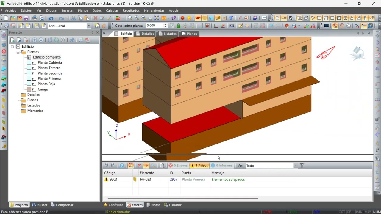
Task: Open the Archivo menu
Action: point(11,10)
